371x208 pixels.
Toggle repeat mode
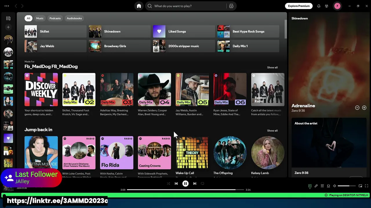coord(203,183)
